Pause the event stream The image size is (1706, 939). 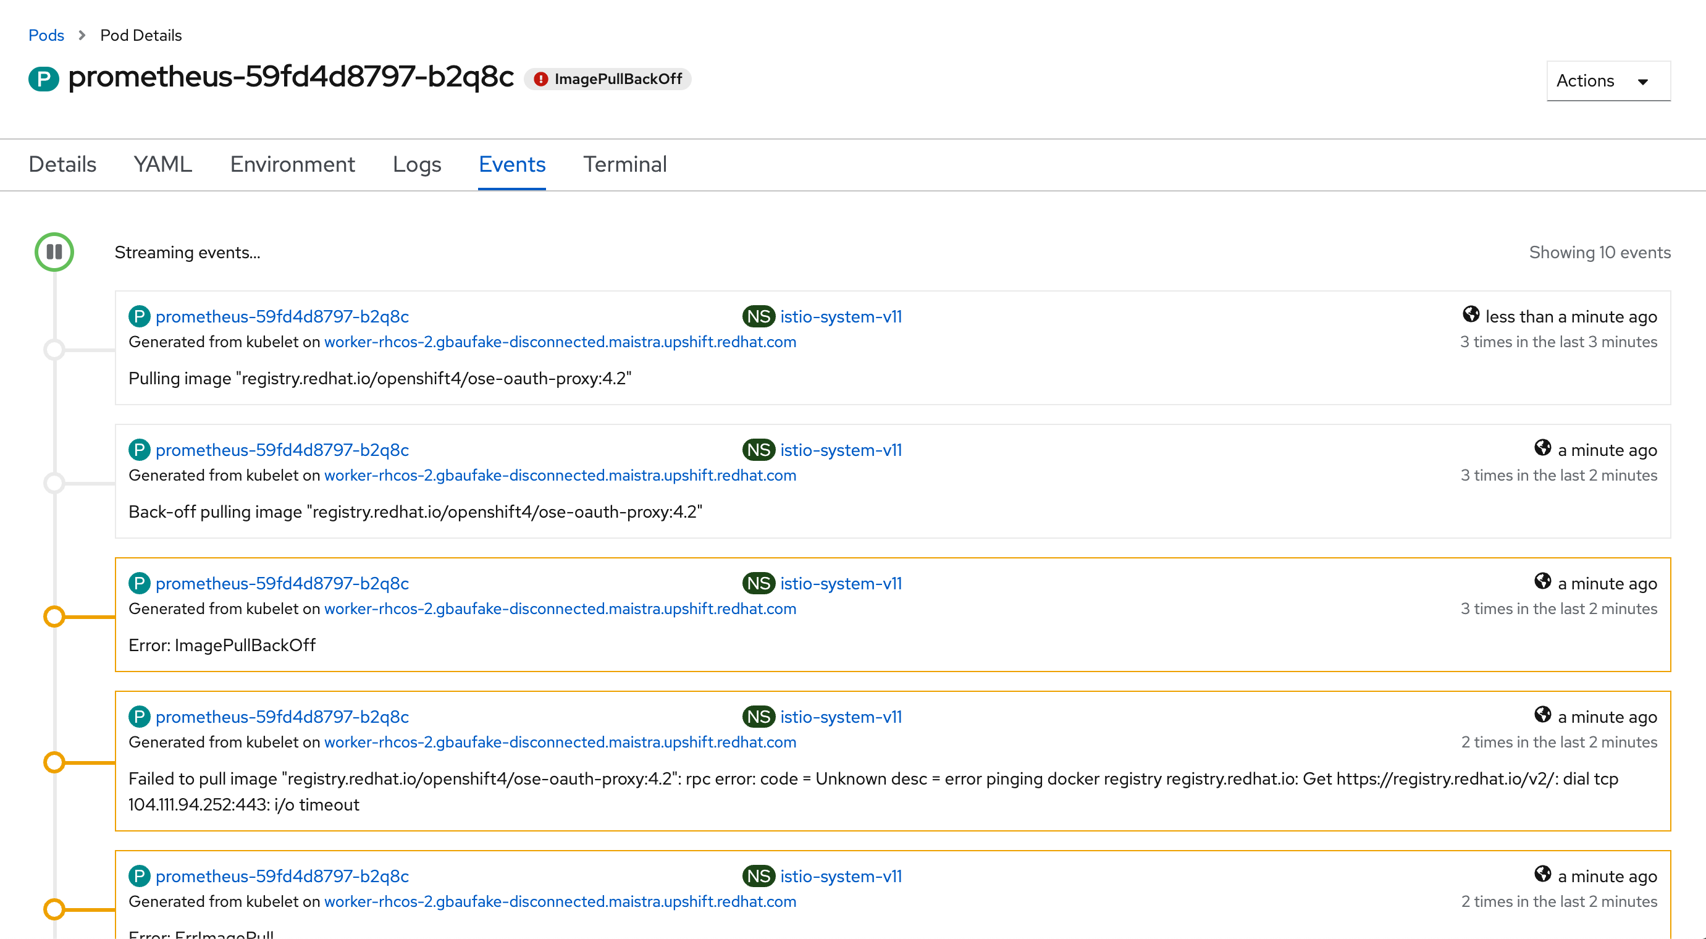point(54,251)
